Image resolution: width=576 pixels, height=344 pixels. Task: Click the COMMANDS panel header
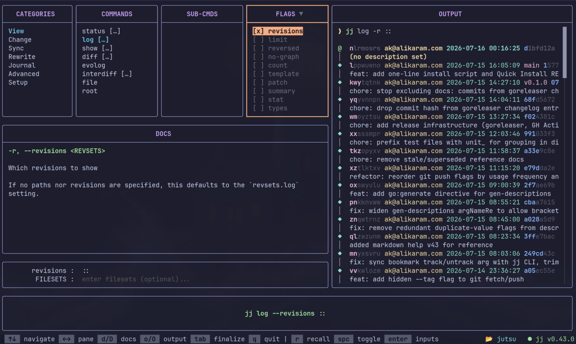117,14
